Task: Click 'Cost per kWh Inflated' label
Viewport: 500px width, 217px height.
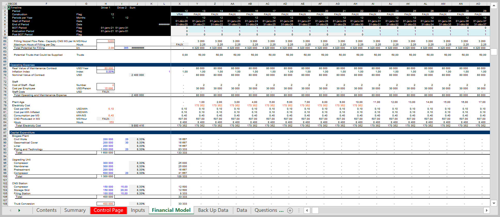Action: (27, 112)
